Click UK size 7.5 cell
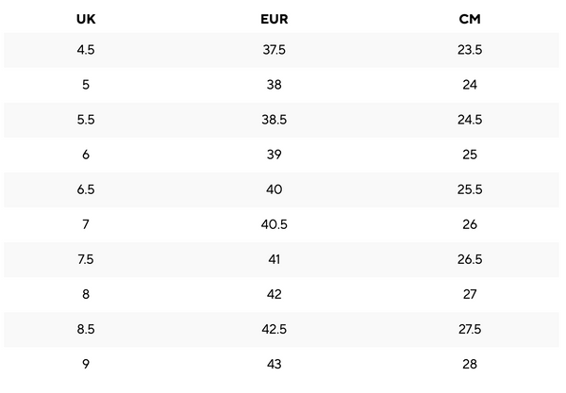 86,259
